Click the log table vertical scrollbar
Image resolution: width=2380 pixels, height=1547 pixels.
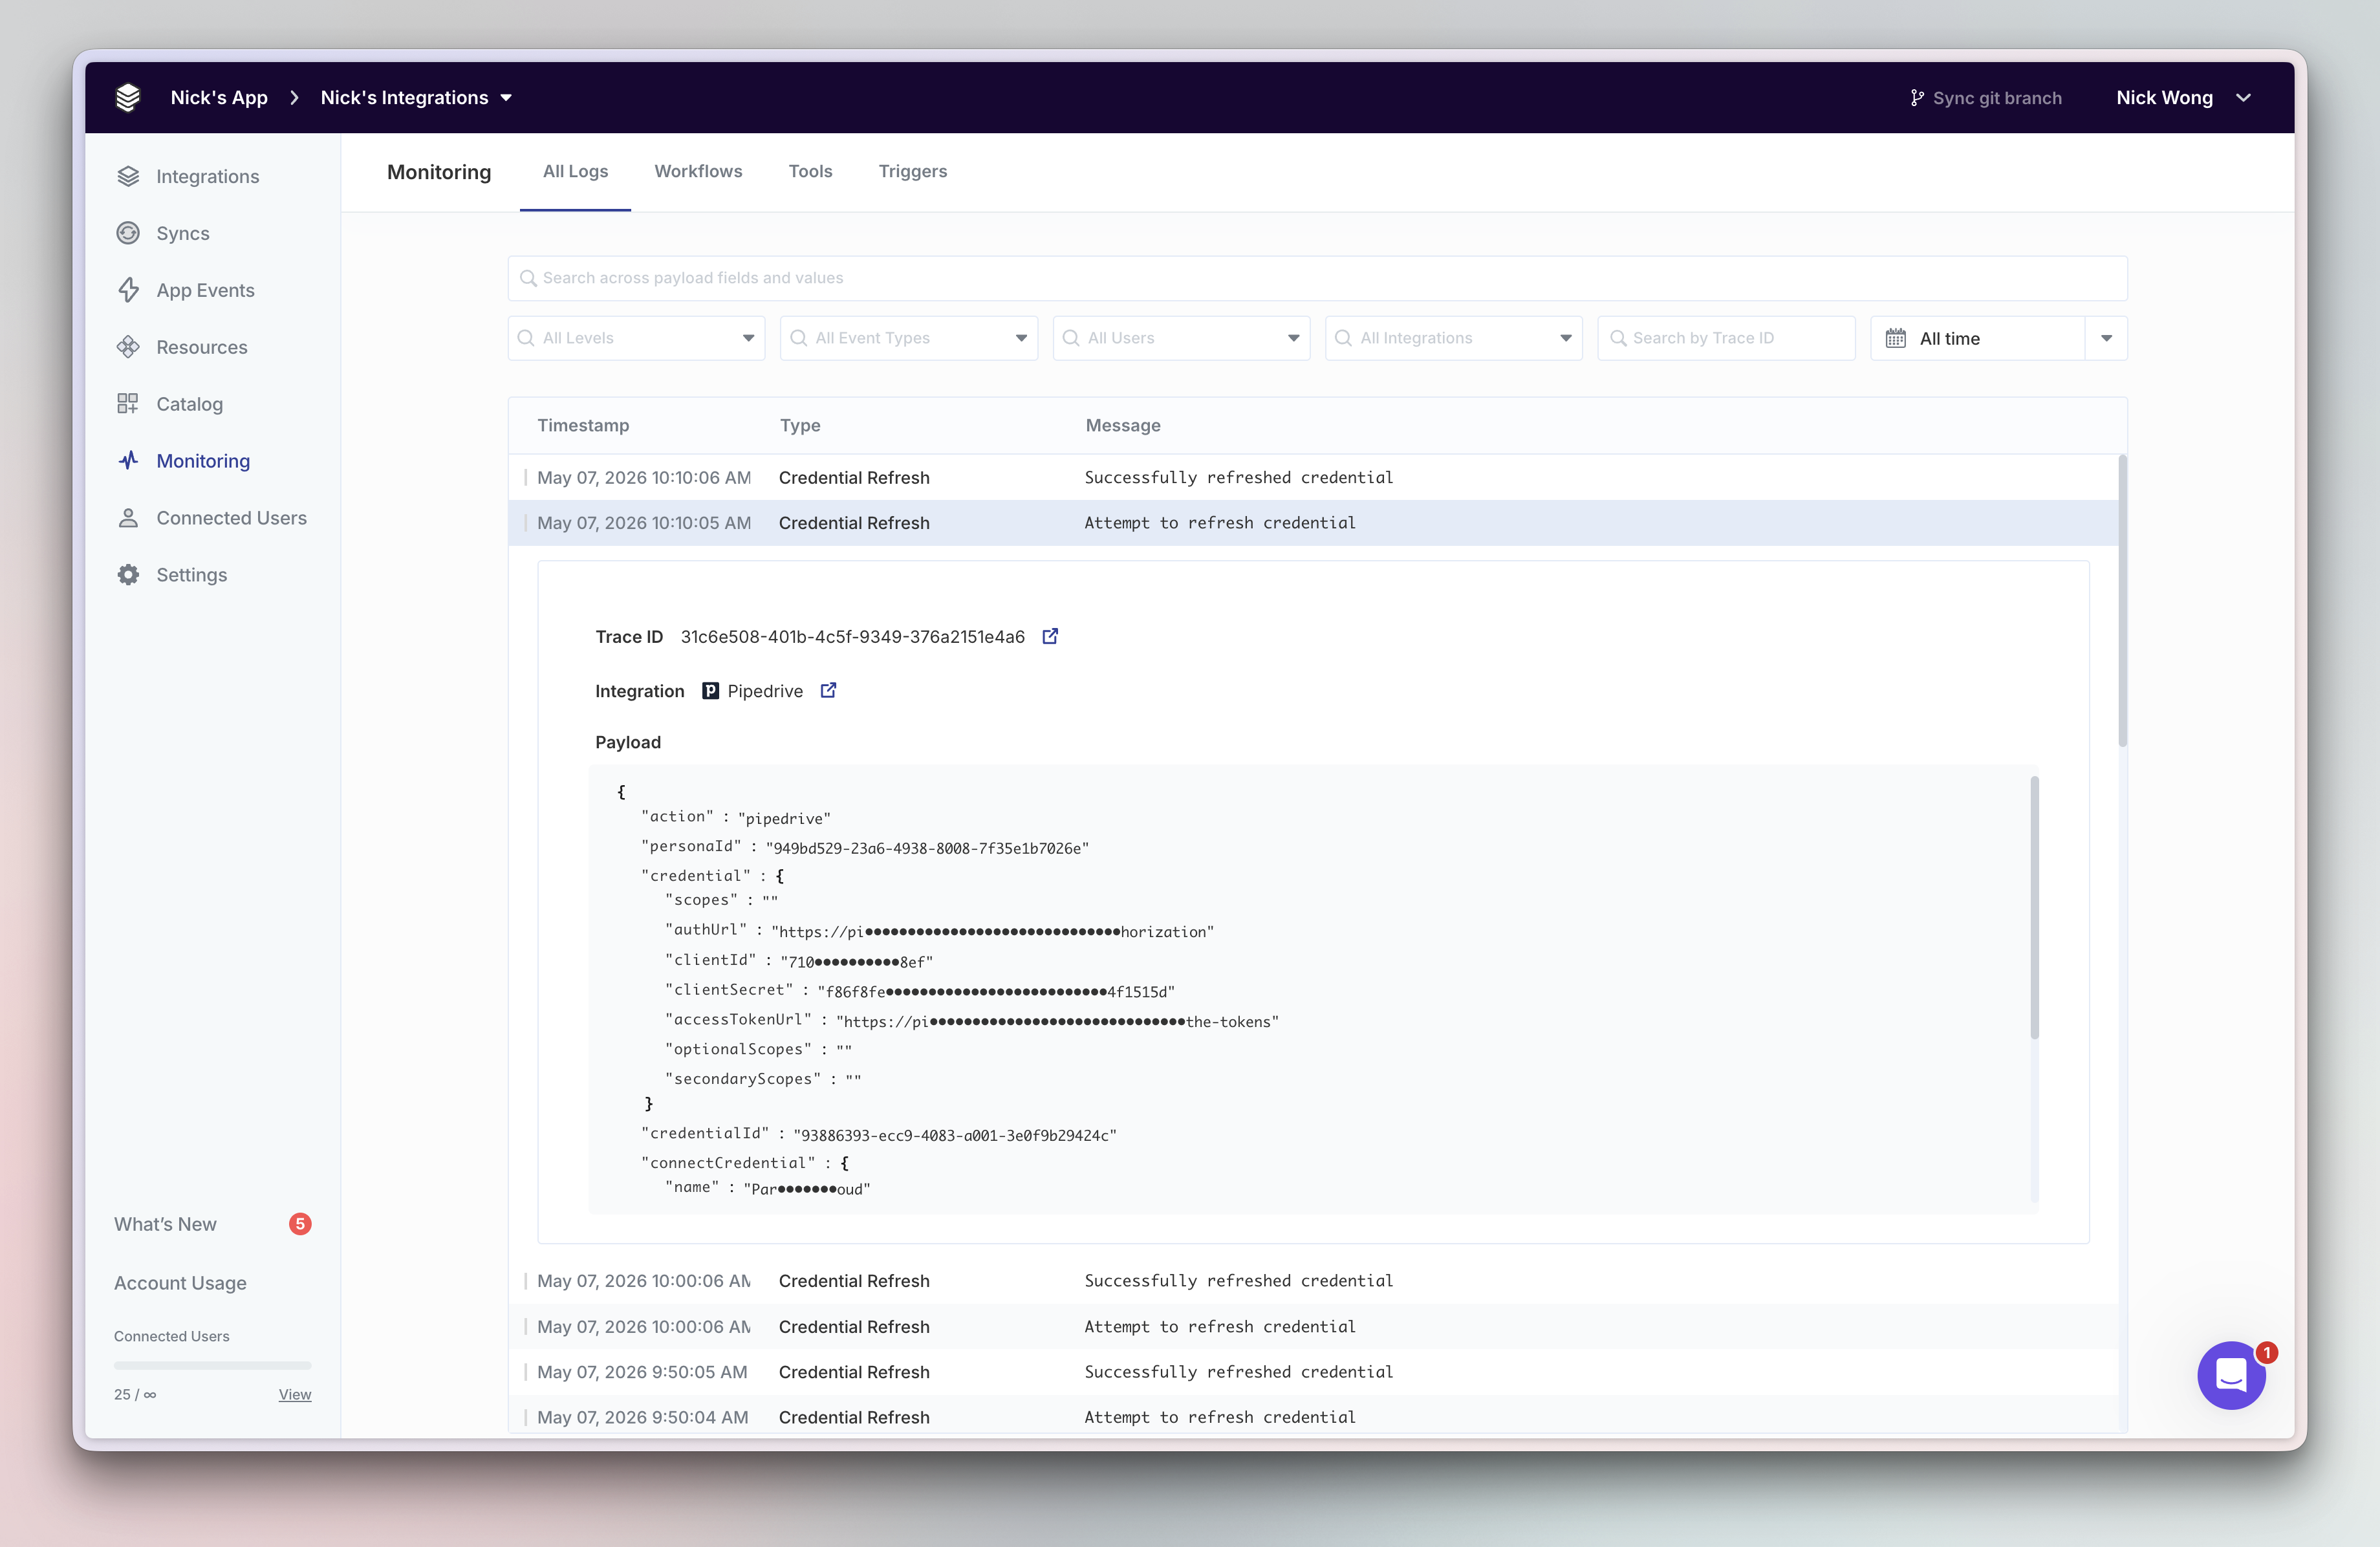pos(2122,600)
